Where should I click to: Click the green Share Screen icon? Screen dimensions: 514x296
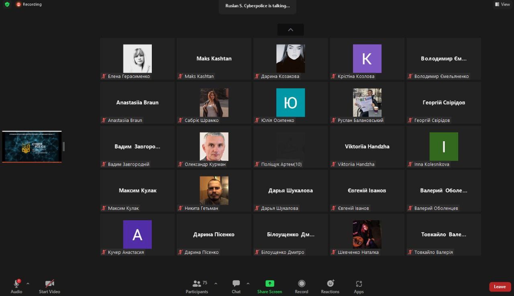[270, 284]
